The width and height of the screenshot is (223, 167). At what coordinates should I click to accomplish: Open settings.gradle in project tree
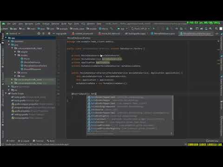tap(21, 115)
